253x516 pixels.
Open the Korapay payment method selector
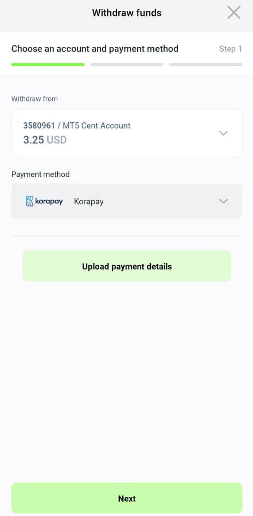(126, 201)
